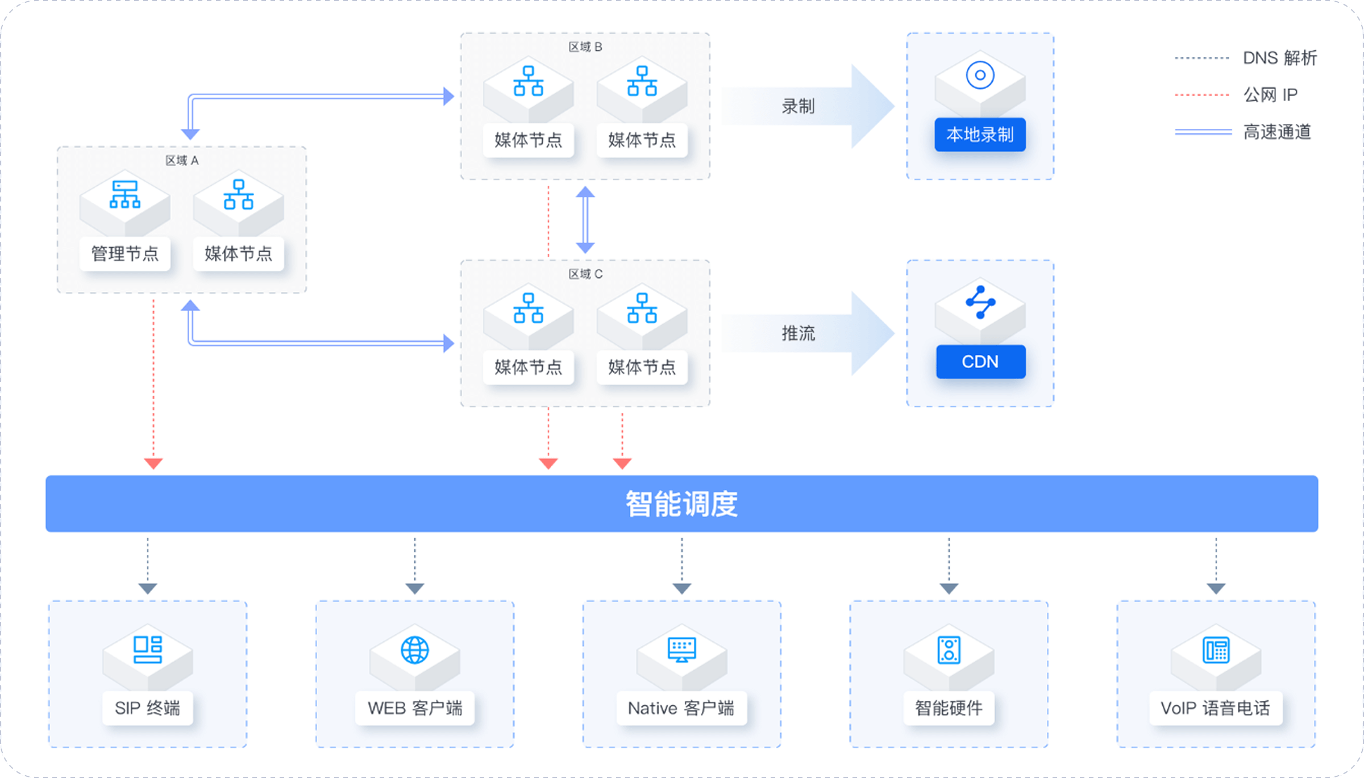The height and width of the screenshot is (778, 1364).
Task: Click the 录制 arrow label
Action: [798, 106]
